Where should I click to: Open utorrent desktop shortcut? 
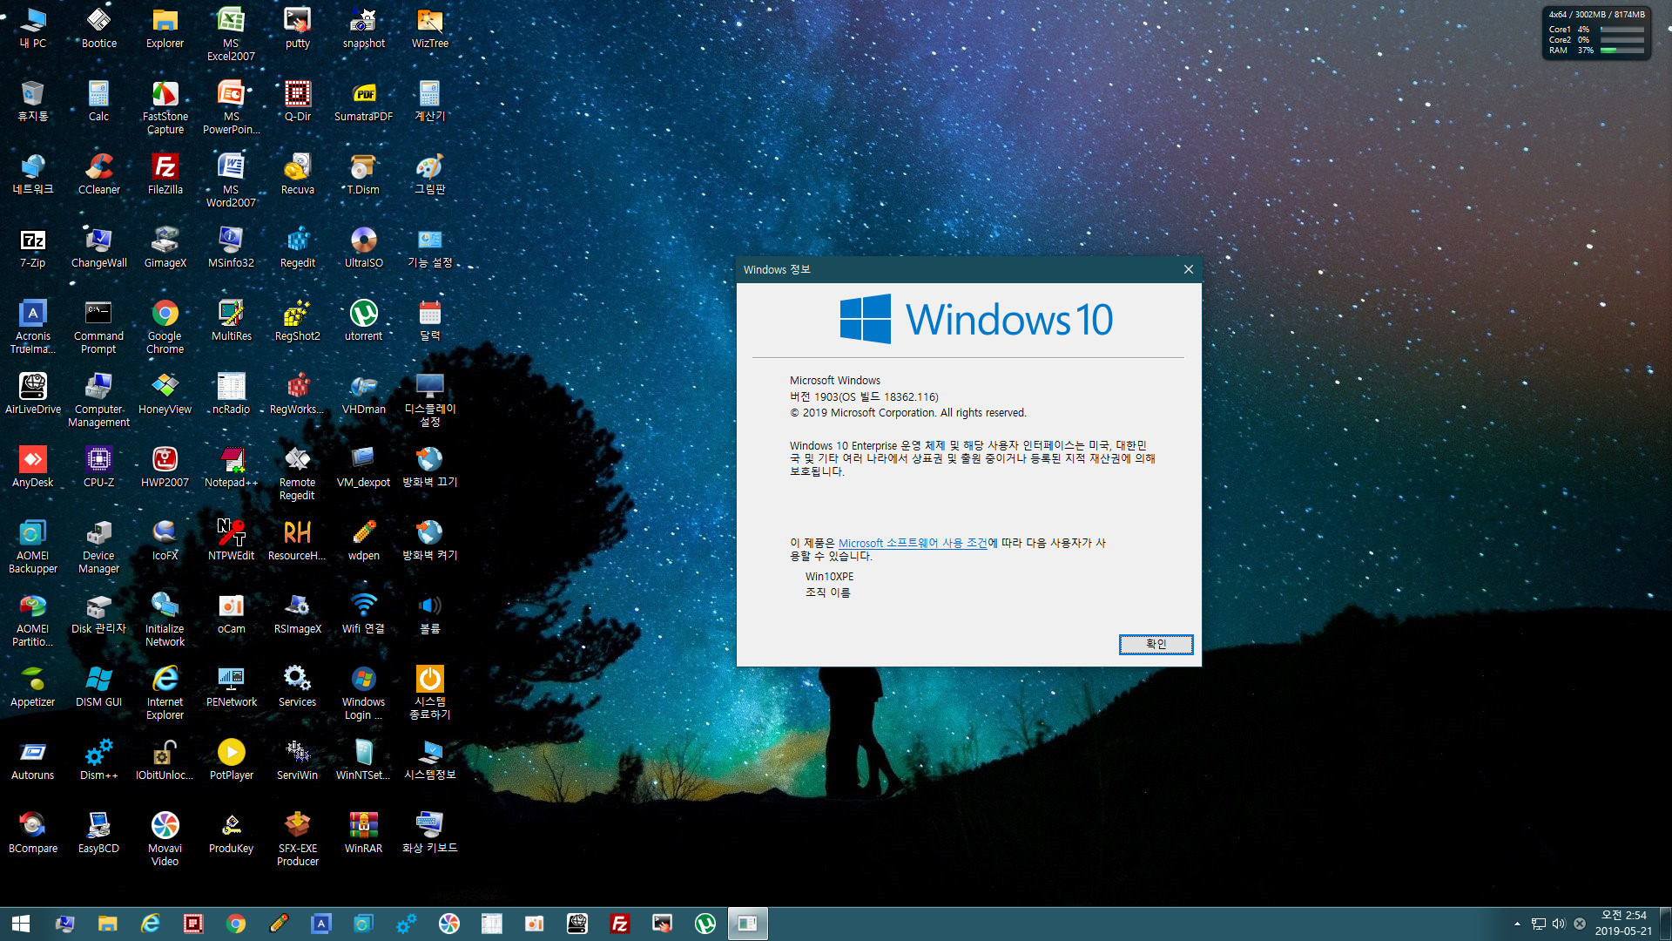pyautogui.click(x=363, y=321)
